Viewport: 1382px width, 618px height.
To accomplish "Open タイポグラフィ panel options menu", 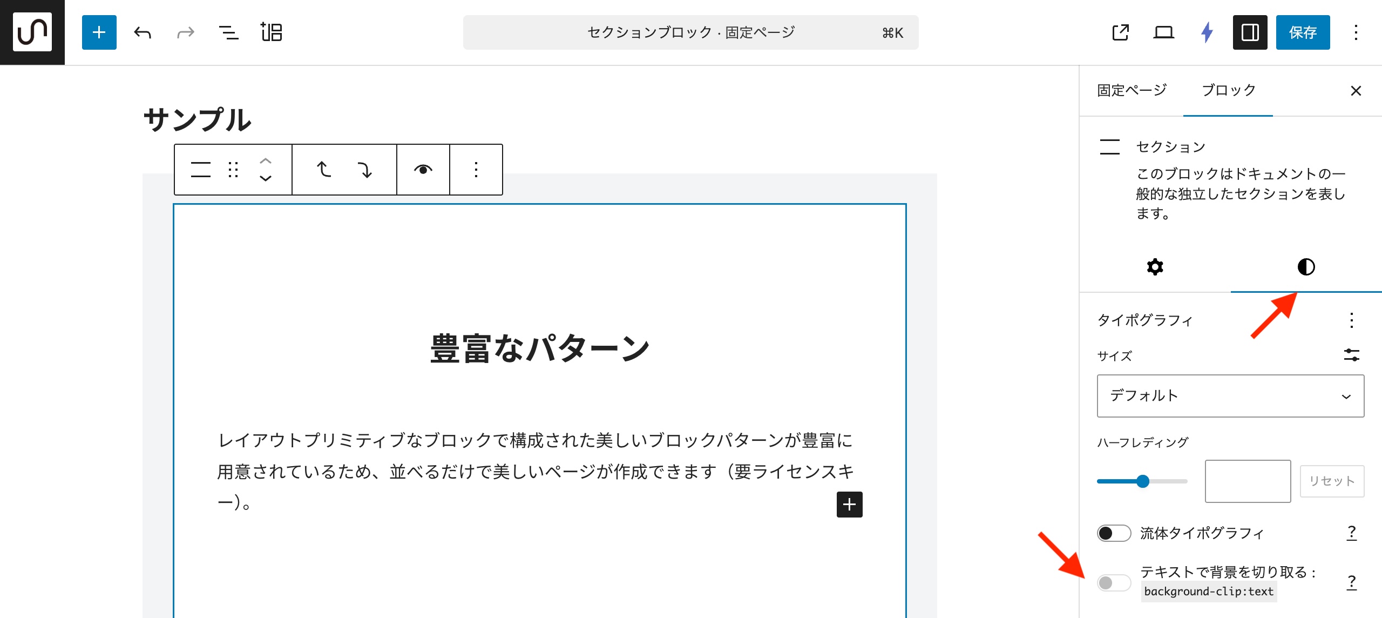I will pos(1351,320).
